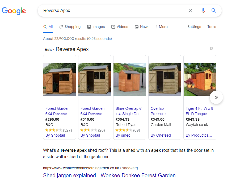This screenshot has width=236, height=181.
Task: Open the Tools filter menu
Action: (x=212, y=27)
